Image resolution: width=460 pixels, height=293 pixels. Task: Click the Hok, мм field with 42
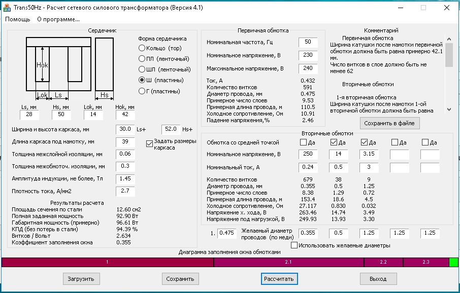(x=125, y=115)
